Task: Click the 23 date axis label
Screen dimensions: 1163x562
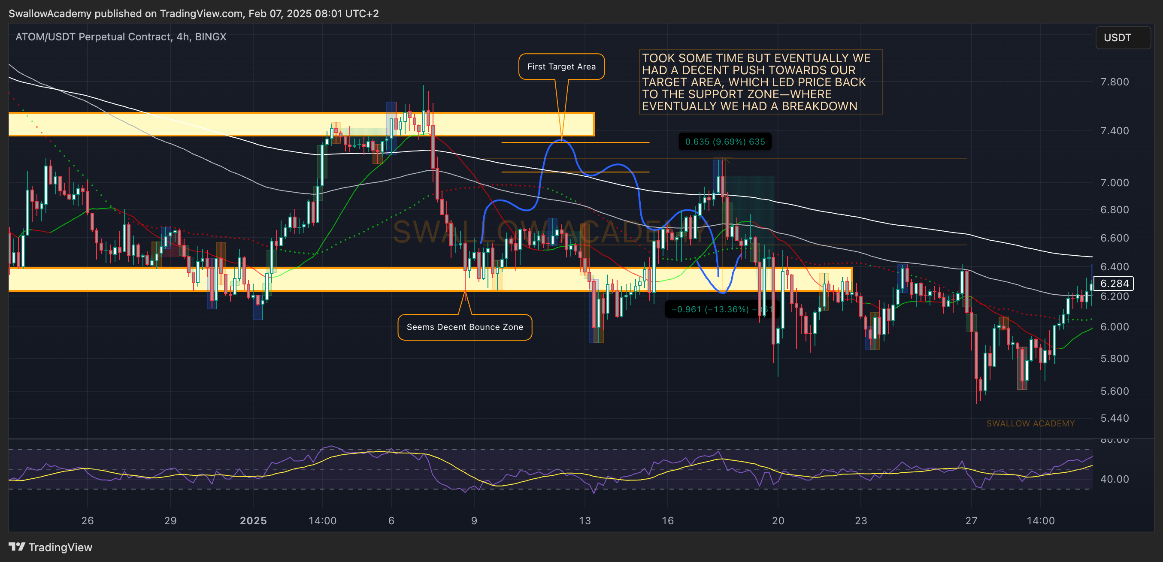Action: [861, 520]
